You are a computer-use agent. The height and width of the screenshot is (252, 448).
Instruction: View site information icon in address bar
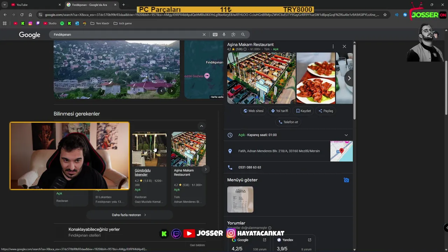40,15
